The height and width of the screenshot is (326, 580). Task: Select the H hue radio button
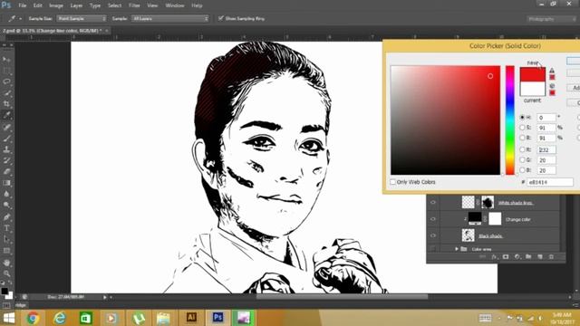(522, 117)
